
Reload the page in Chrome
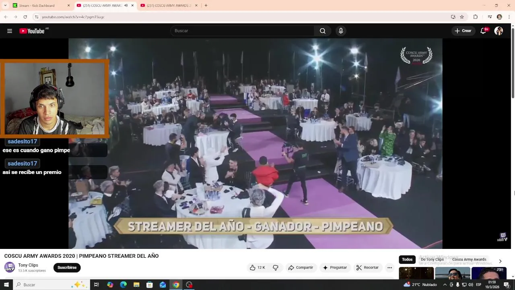[25, 17]
